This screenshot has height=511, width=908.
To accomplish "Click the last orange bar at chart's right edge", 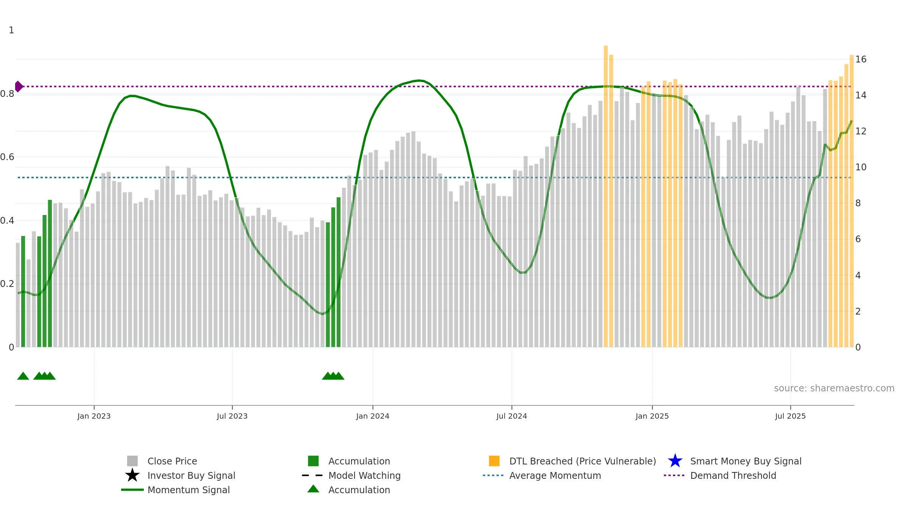I will pyautogui.click(x=852, y=201).
